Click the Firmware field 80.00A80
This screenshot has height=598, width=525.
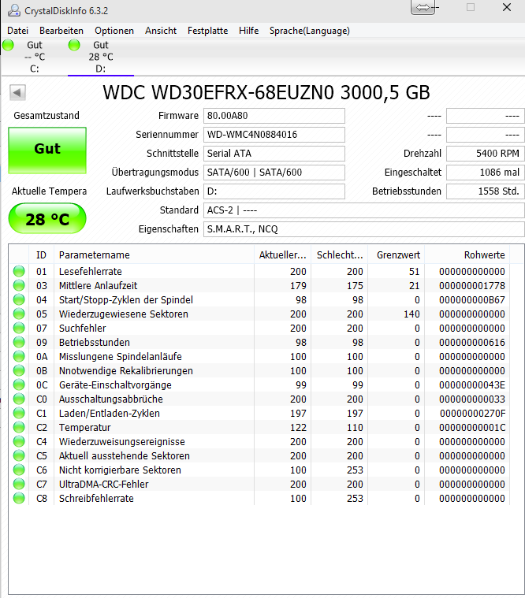pyautogui.click(x=274, y=116)
